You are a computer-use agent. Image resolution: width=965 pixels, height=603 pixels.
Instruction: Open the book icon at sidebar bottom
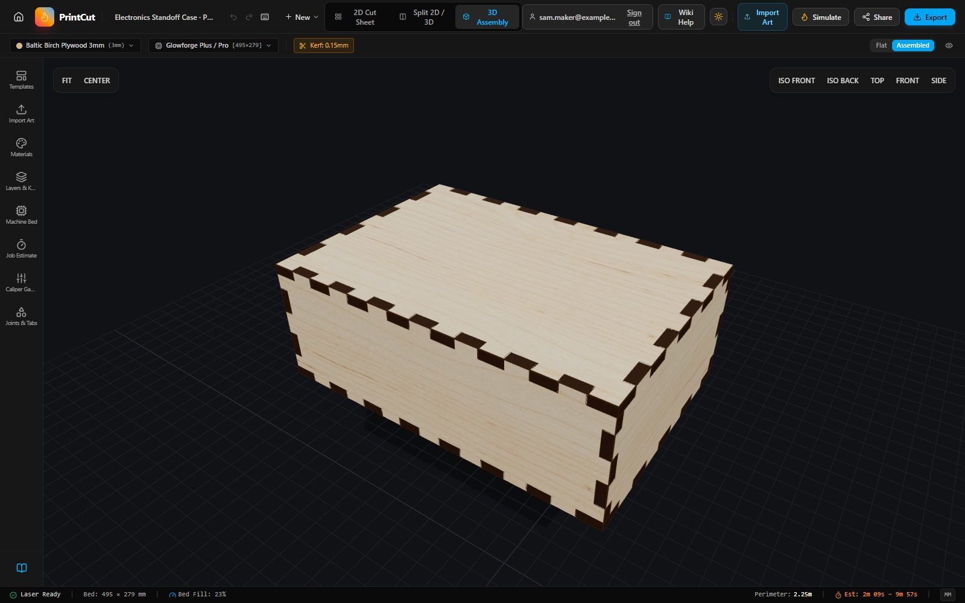pyautogui.click(x=22, y=568)
